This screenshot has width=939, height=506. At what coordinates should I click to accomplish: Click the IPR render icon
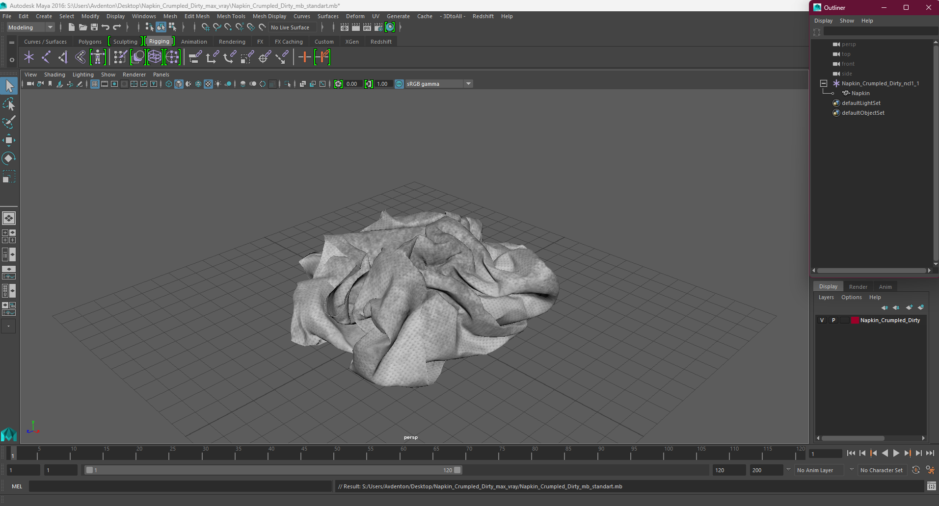(x=367, y=27)
